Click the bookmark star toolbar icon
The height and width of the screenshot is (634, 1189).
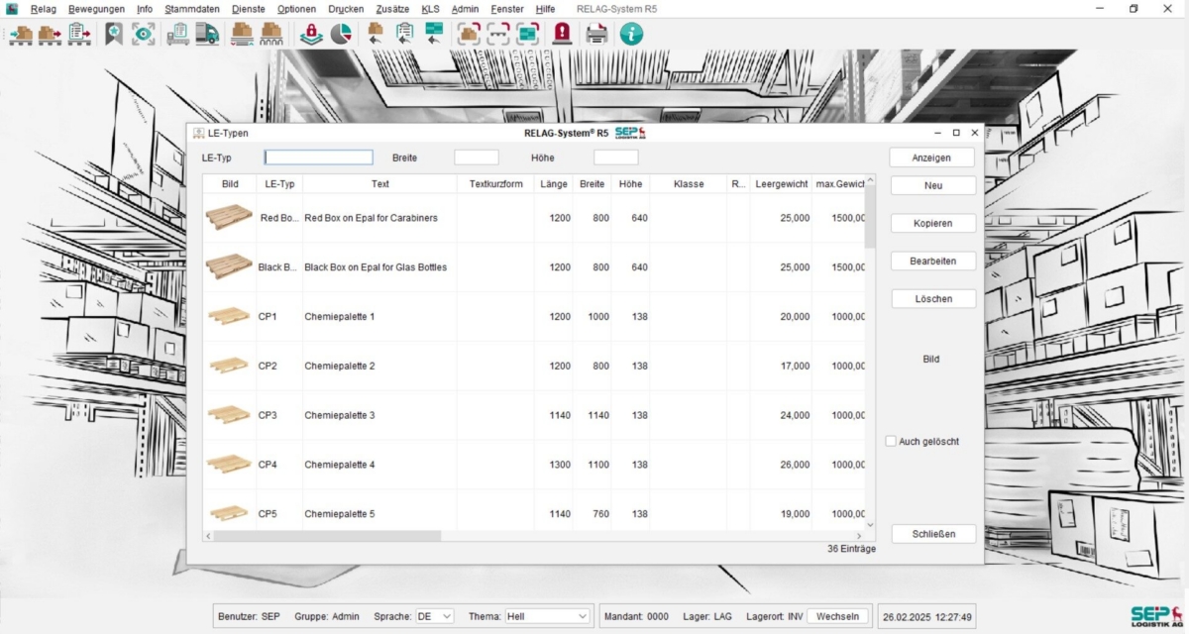tap(115, 34)
